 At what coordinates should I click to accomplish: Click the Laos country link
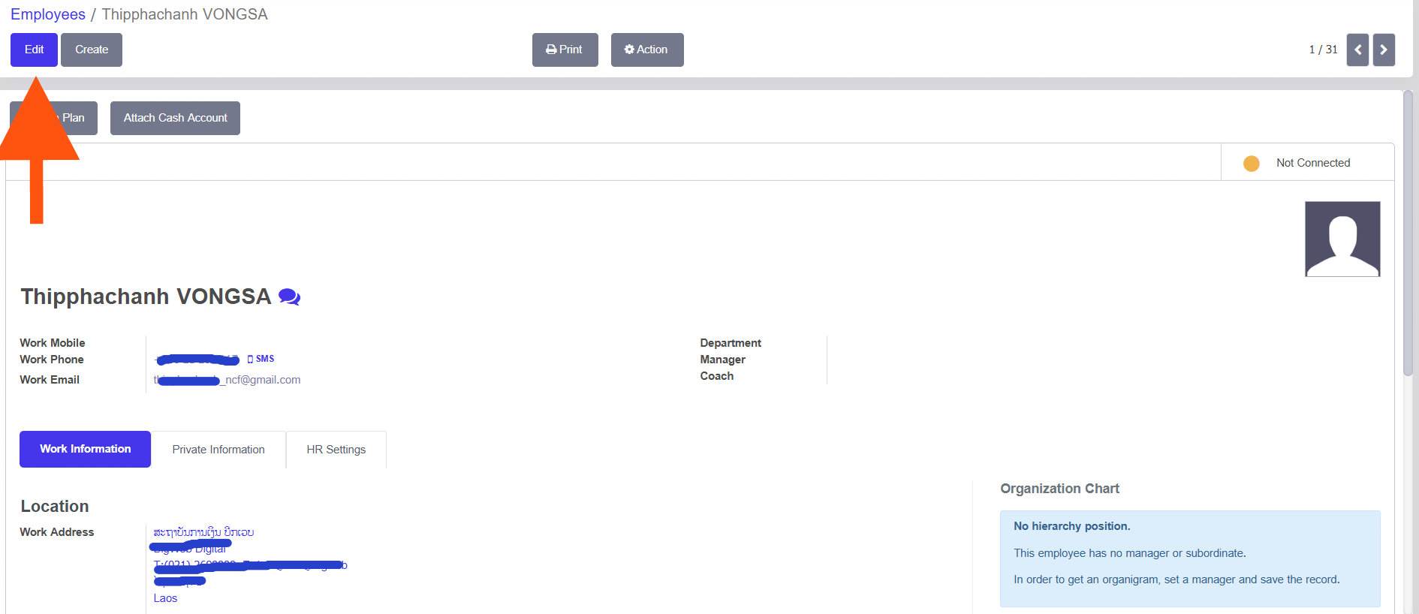tap(165, 598)
